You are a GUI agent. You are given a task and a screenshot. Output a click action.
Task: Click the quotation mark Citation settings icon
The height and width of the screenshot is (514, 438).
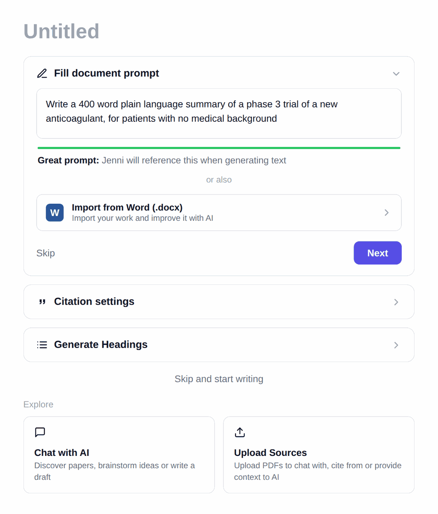point(42,302)
